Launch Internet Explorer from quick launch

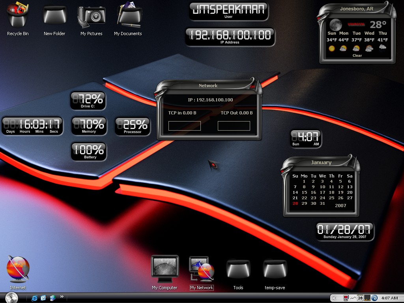coord(34,298)
